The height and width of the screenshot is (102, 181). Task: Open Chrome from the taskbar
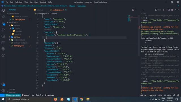coord(81,99)
